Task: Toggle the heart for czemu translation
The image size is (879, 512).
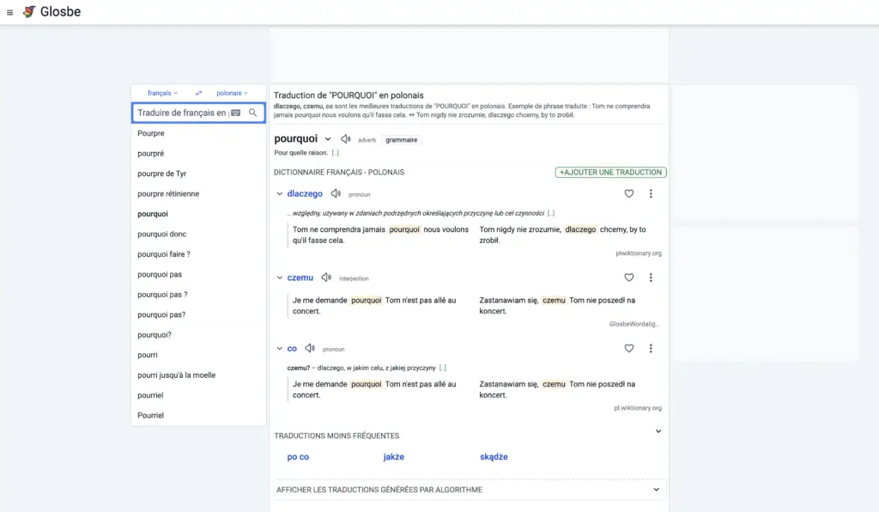Action: coord(629,277)
